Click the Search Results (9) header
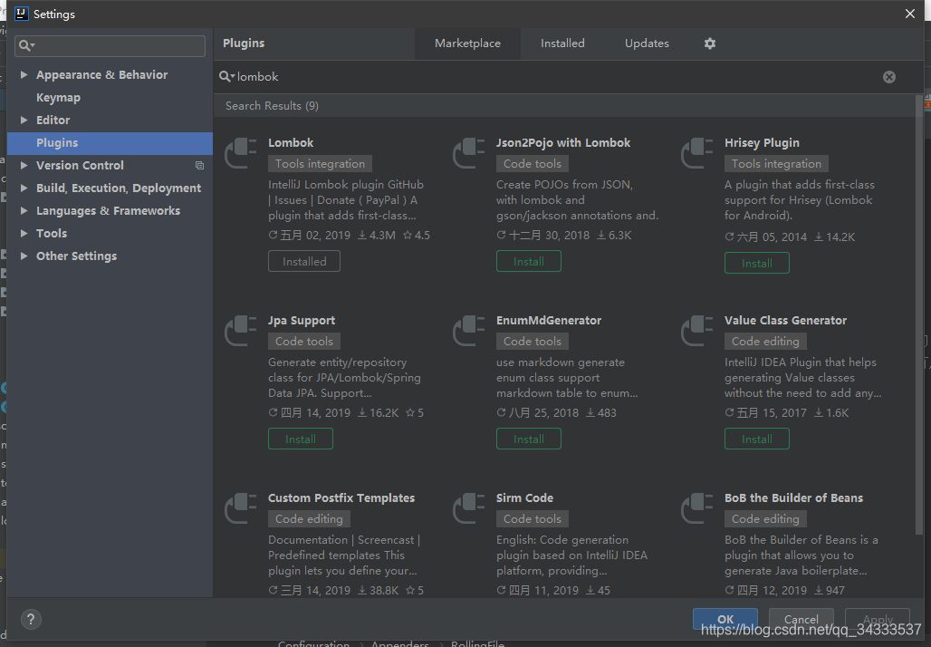 (272, 106)
